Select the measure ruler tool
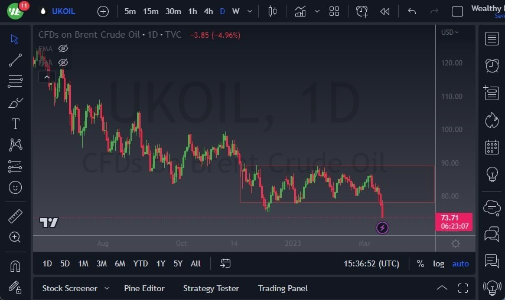The width and height of the screenshot is (505, 300). tap(15, 216)
